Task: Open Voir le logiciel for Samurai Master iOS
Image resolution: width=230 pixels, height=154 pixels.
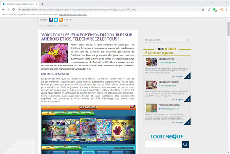Action: pos(177,76)
